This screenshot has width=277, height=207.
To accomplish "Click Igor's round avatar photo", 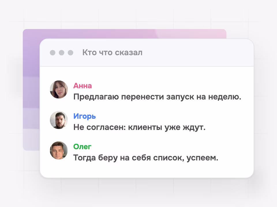I will pyautogui.click(x=59, y=120).
